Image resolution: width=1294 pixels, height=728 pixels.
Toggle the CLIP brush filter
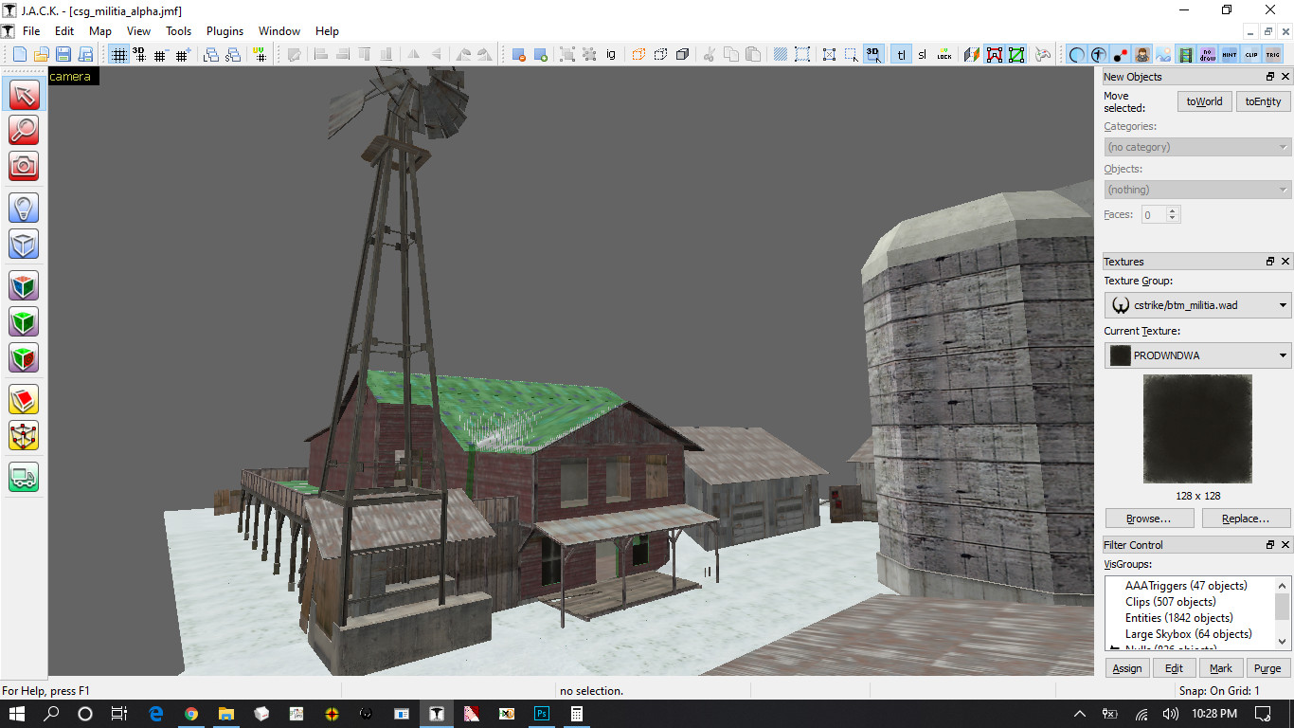click(x=1251, y=54)
